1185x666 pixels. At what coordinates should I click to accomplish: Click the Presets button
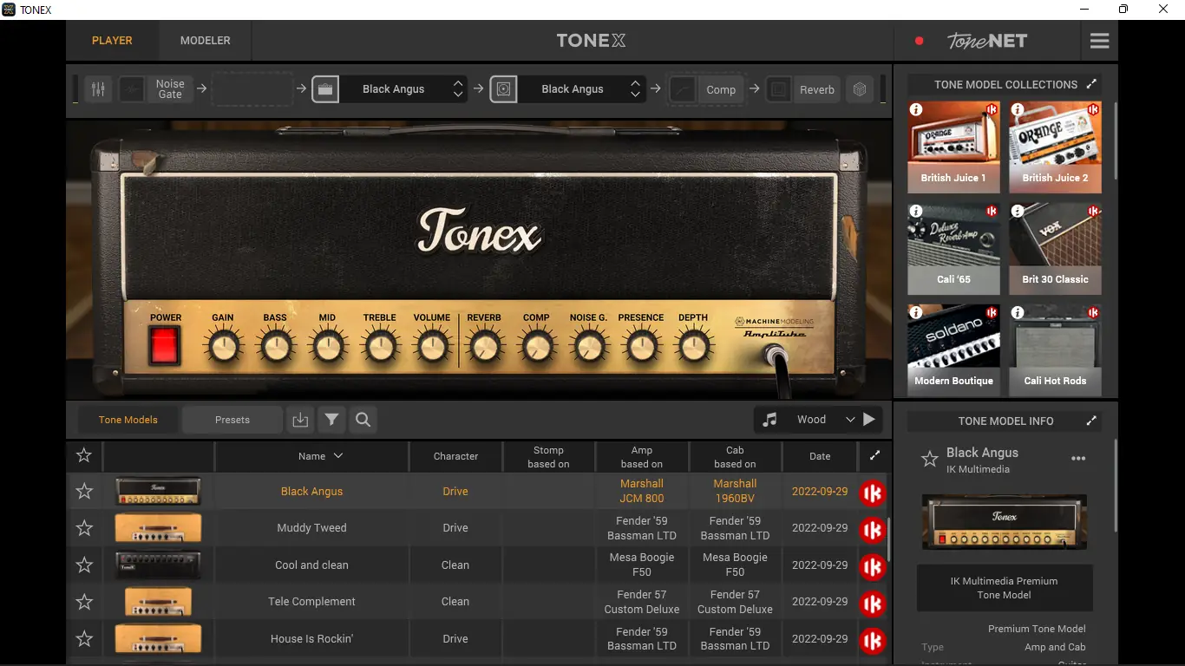(232, 419)
